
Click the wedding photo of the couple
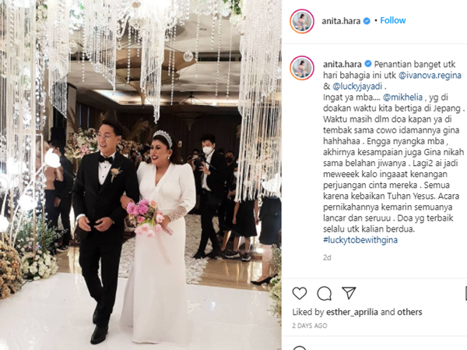coord(141,175)
